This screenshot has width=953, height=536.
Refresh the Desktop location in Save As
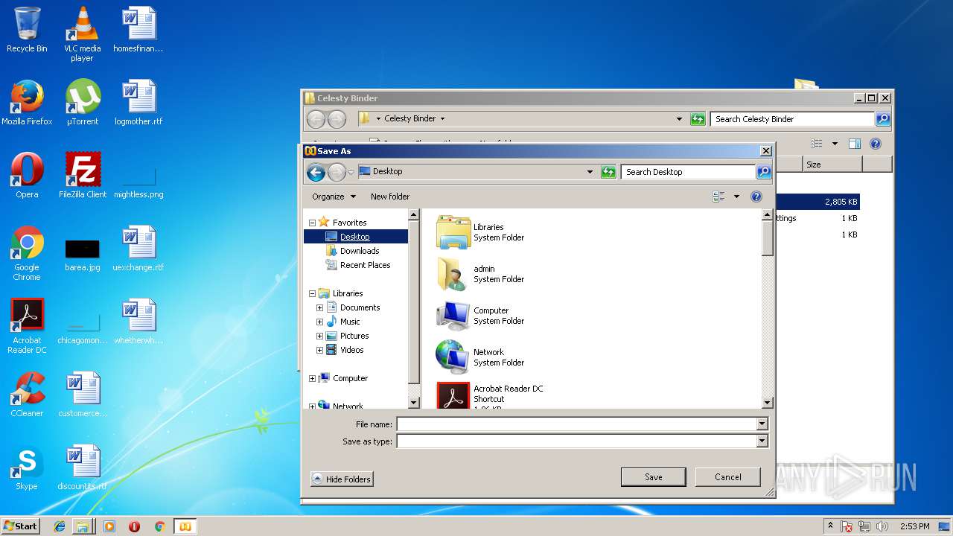pyautogui.click(x=608, y=172)
